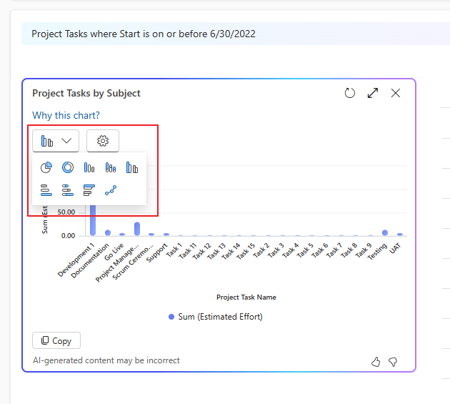The image size is (450, 404).
Task: Click the 'Go Live' axis label
Action: tap(114, 252)
